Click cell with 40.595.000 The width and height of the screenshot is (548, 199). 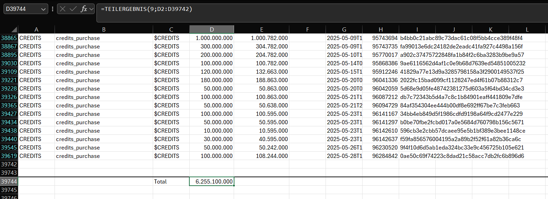click(262, 139)
